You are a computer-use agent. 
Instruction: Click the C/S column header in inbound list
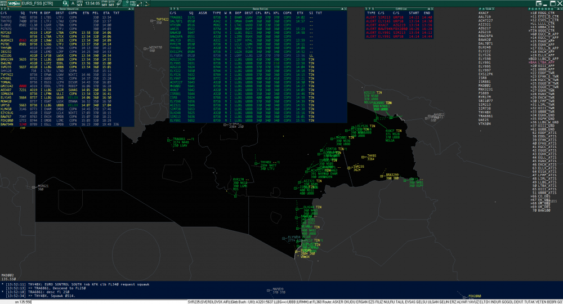(x=5, y=12)
